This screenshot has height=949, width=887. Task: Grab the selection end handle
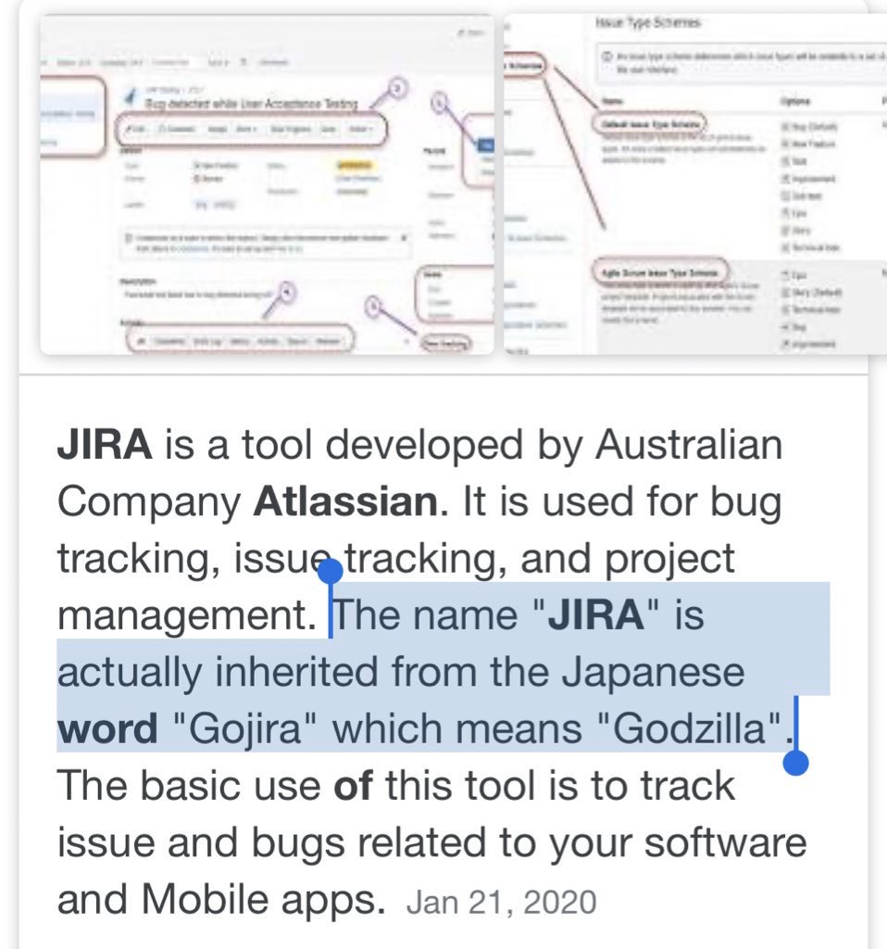pyautogui.click(x=795, y=762)
